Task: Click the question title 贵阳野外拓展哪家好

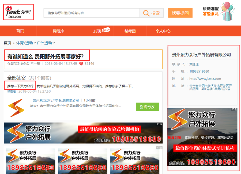Action: tap(46, 56)
